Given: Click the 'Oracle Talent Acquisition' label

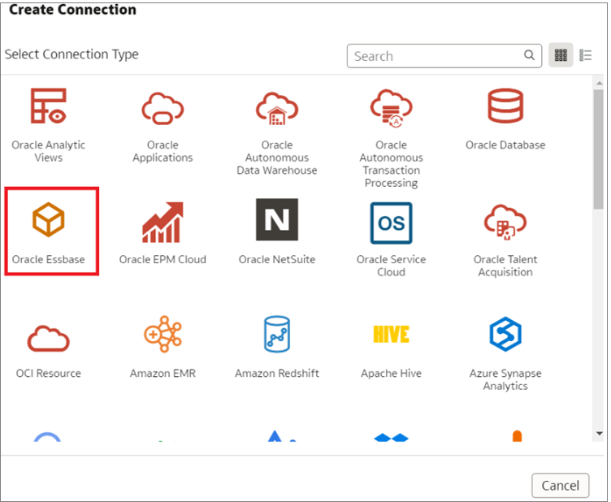Looking at the screenshot, I should point(505,266).
